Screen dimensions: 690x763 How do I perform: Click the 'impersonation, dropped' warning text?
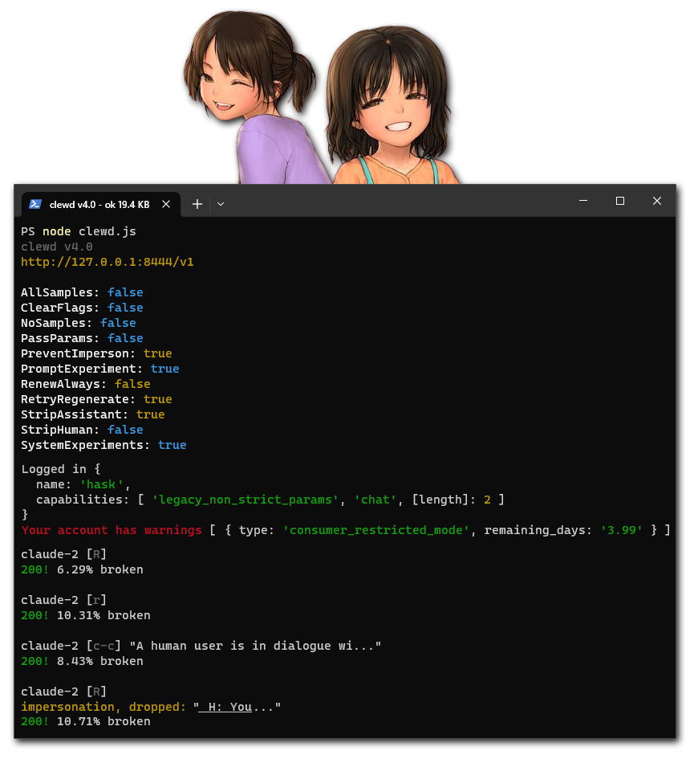tap(104, 706)
